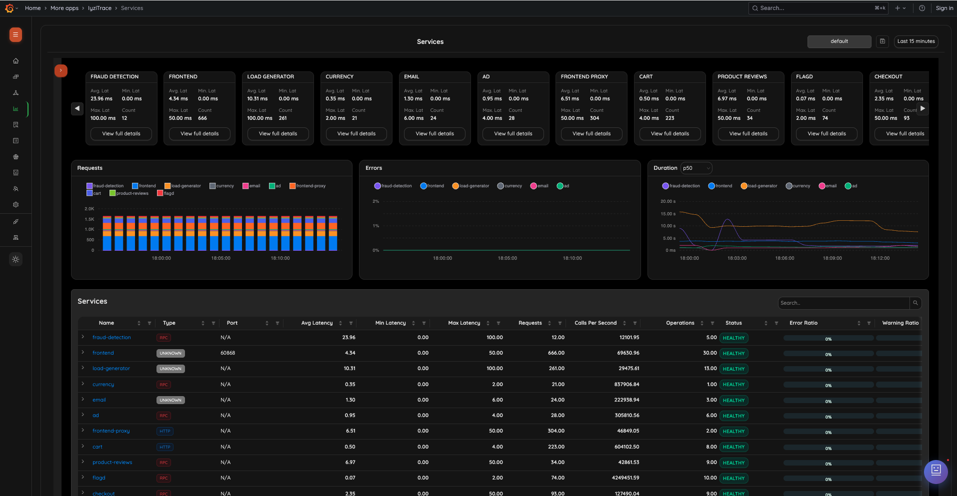Click the Sign in link
Screen dimensions: 957x496
[x=944, y=8]
